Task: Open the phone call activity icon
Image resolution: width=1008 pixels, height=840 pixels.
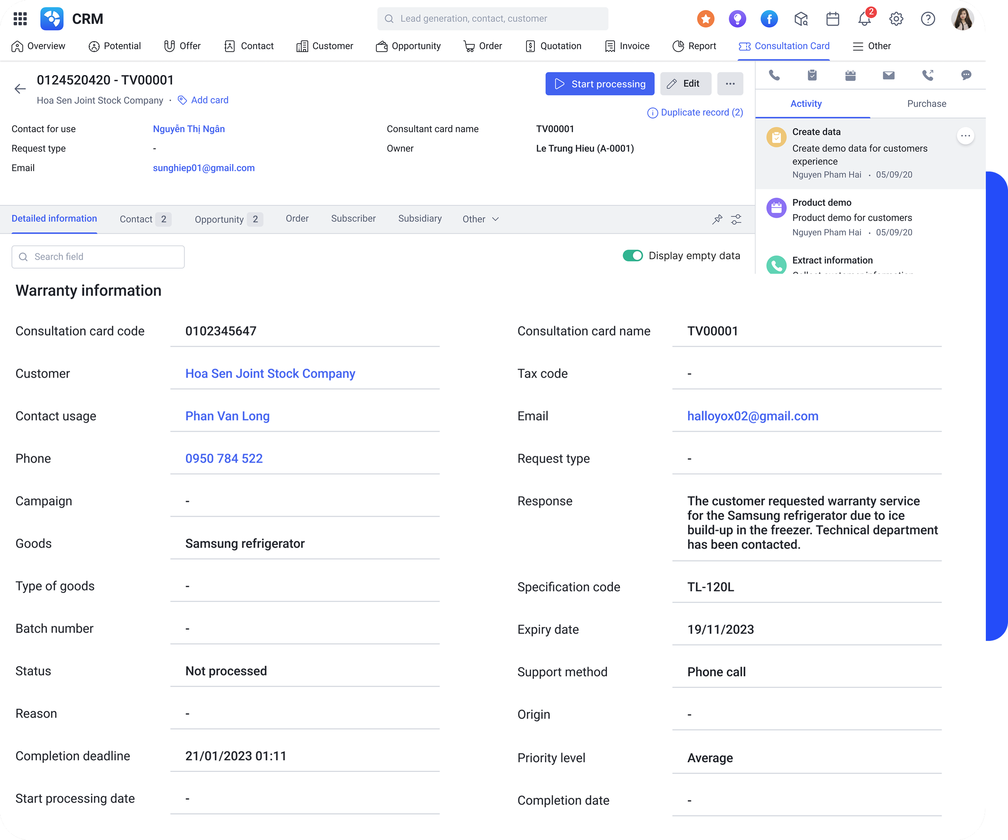Action: tap(774, 75)
